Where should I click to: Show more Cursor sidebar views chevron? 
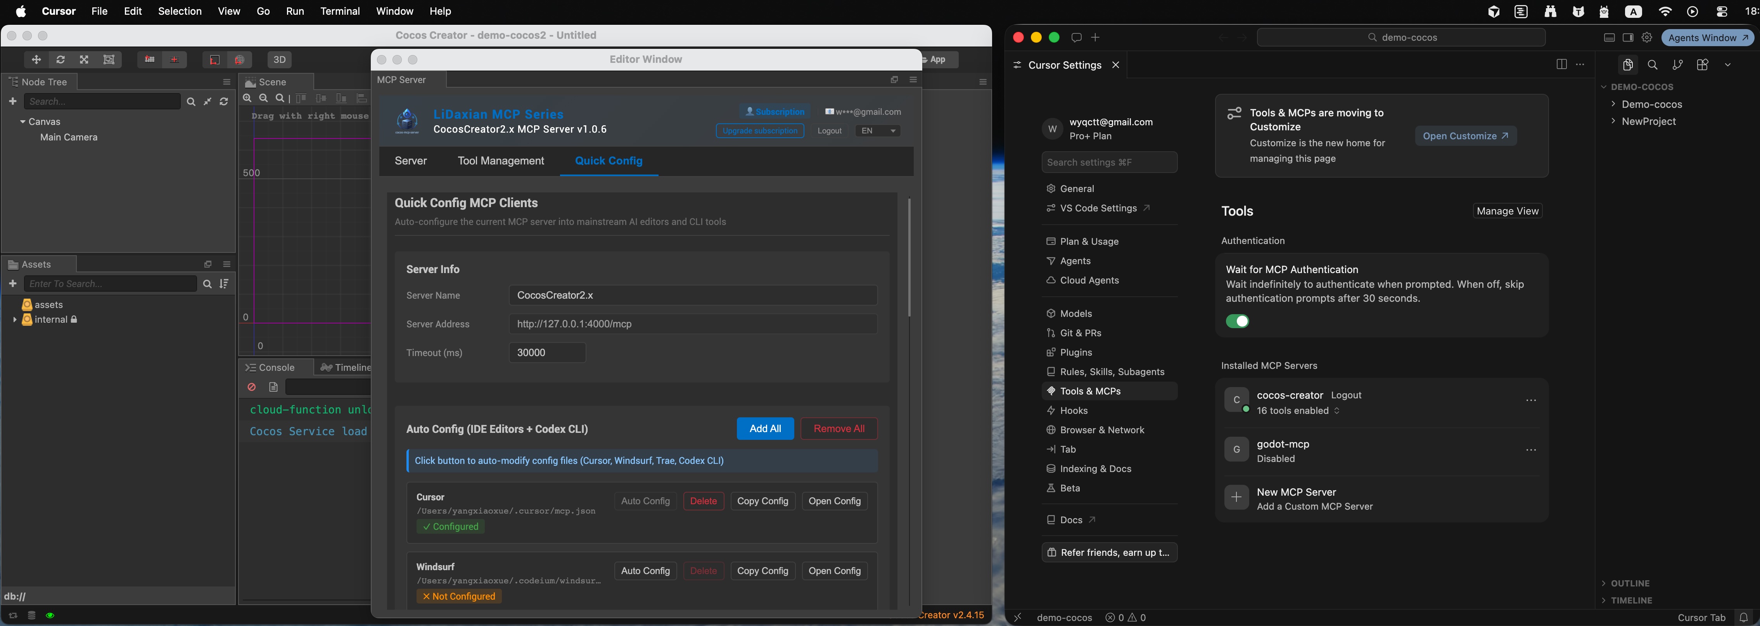click(x=1727, y=64)
